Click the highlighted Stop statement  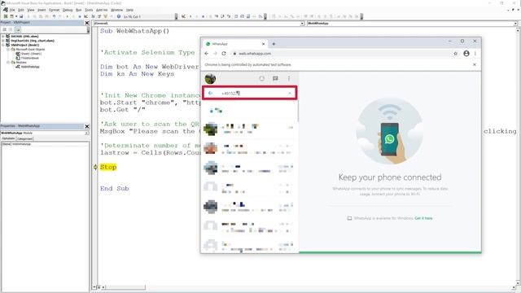coord(108,167)
